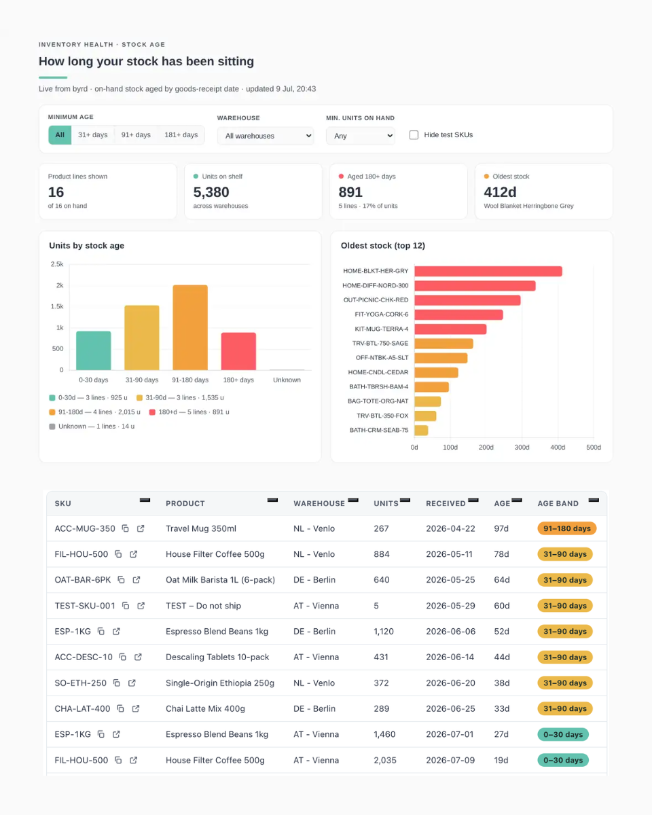Filter to 181+ days minimum age
The width and height of the screenshot is (652, 815).
181,135
